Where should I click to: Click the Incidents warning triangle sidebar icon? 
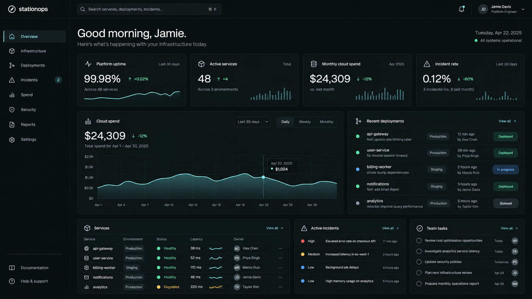[12, 80]
